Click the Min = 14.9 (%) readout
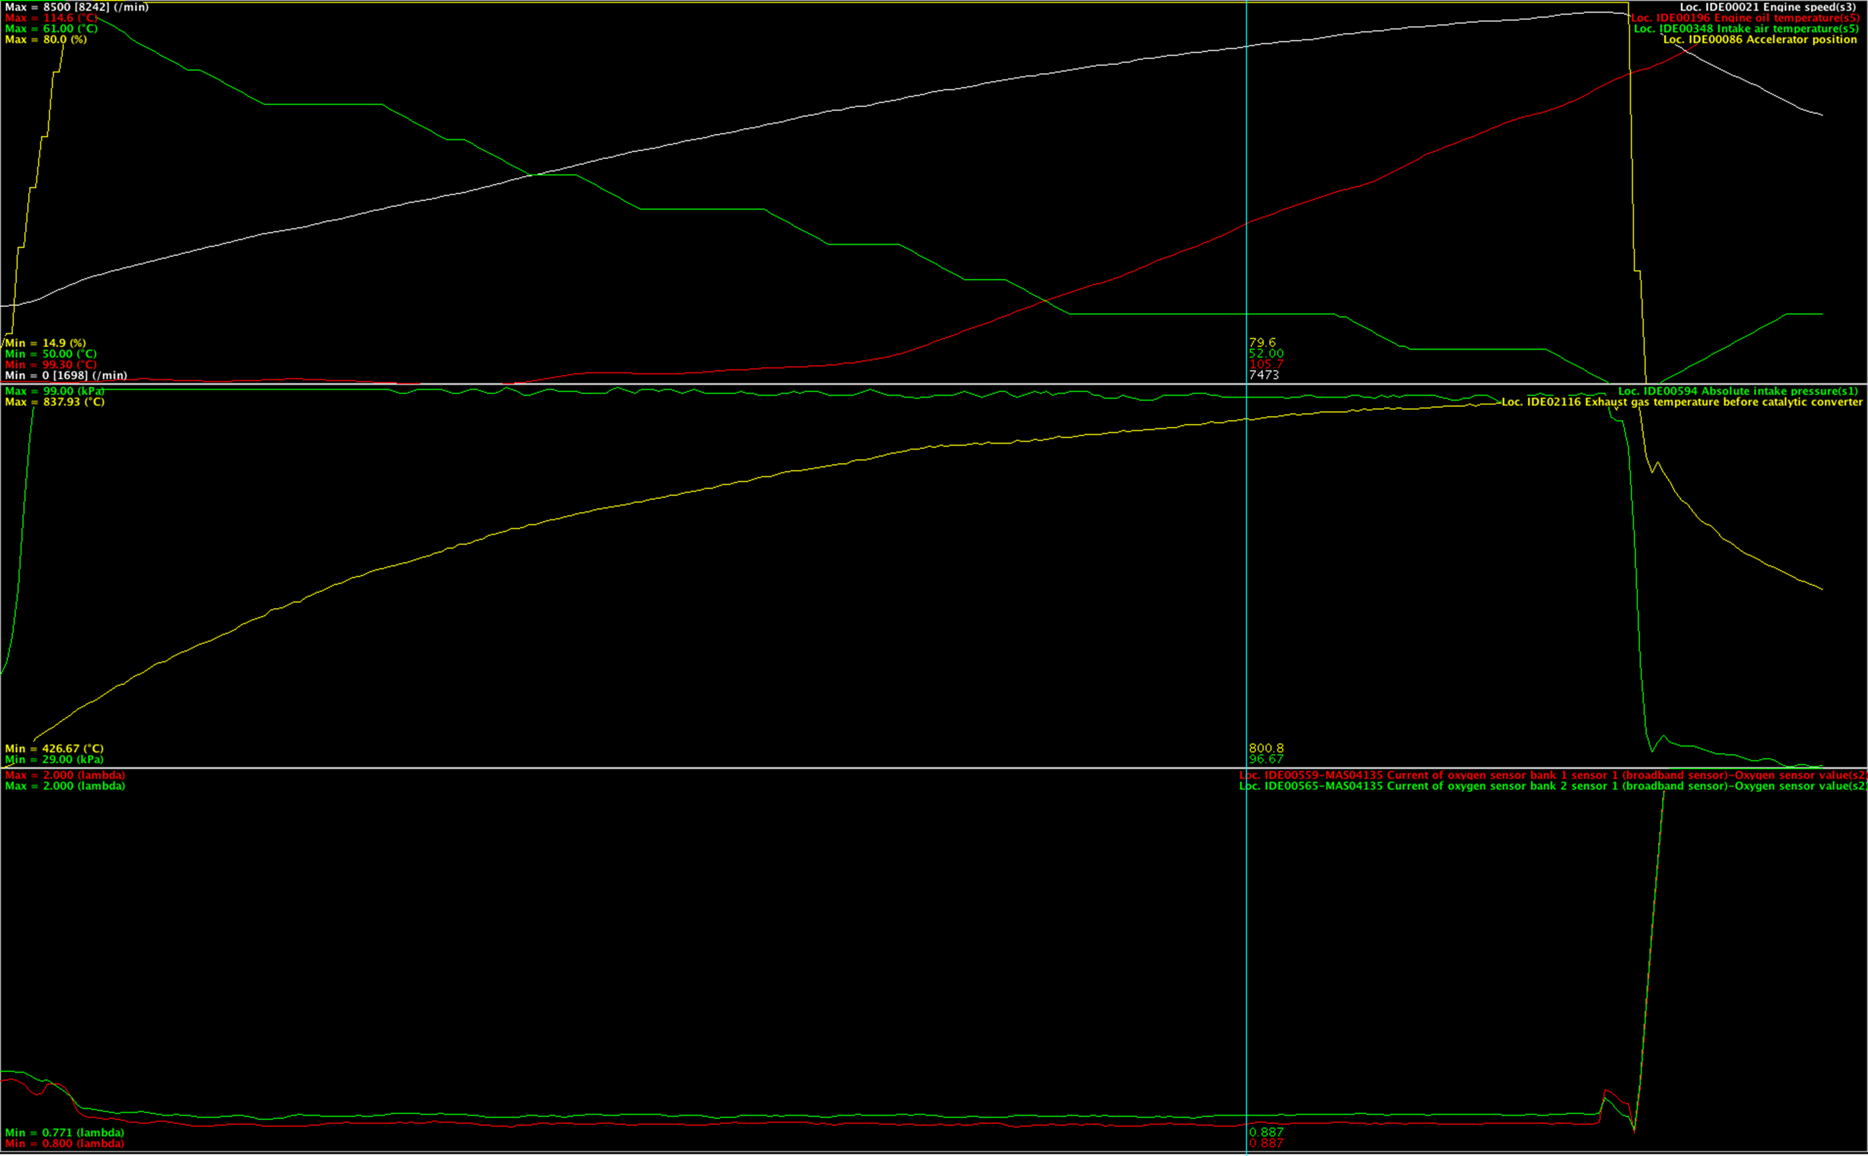Screen dimensions: 1868x1156 [x=45, y=343]
